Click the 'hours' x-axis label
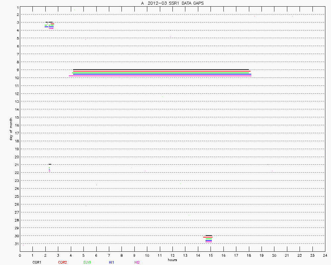Screen dimensions: 331x265 point(172,260)
